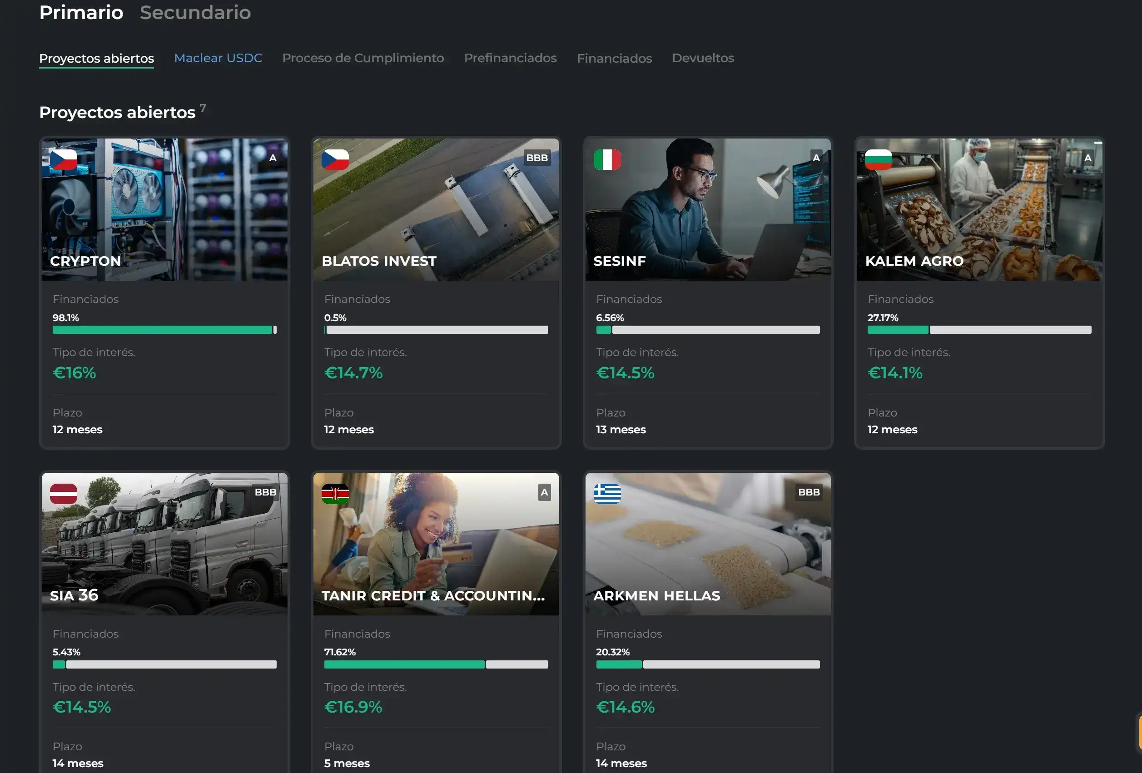1142x773 pixels.
Task: Click the Kenyan flag on TANIR CREDIT card
Action: 335,494
